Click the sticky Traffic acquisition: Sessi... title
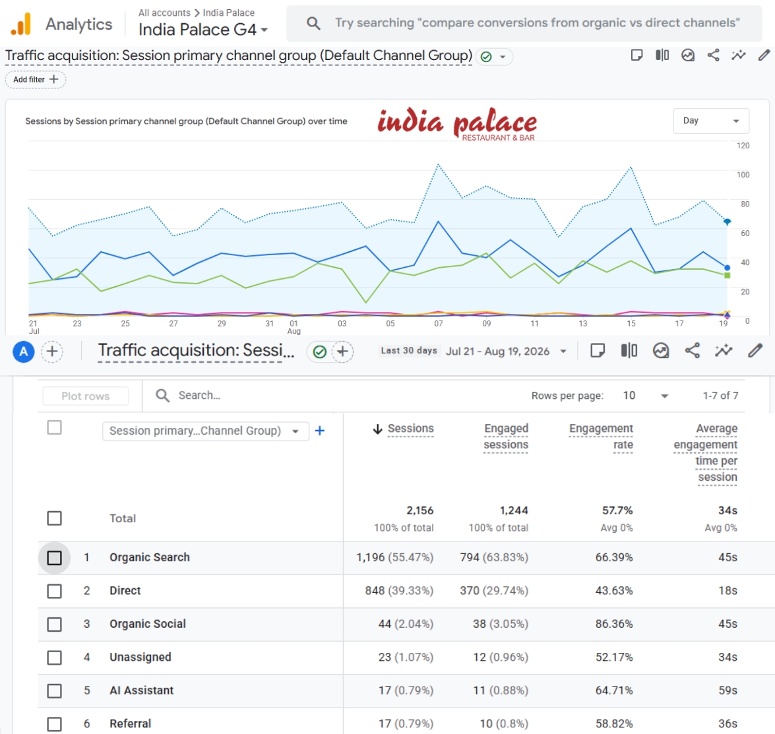 point(196,350)
